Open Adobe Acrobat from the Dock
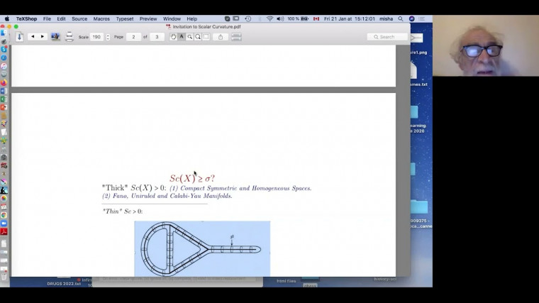The width and height of the screenshot is (539, 303). [4, 231]
